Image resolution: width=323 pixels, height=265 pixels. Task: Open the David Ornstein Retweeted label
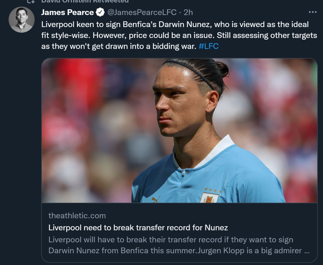point(85,1)
